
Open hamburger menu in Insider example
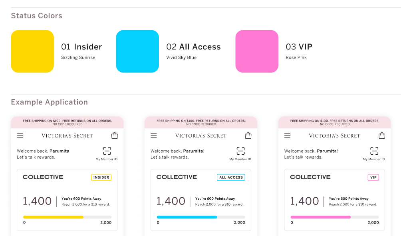(x=20, y=136)
